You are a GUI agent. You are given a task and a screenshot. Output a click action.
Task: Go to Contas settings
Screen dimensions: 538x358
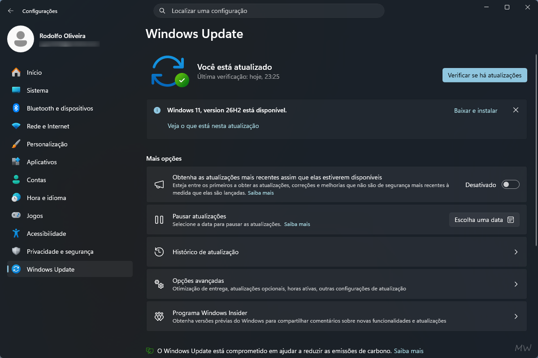[x=70, y=180]
